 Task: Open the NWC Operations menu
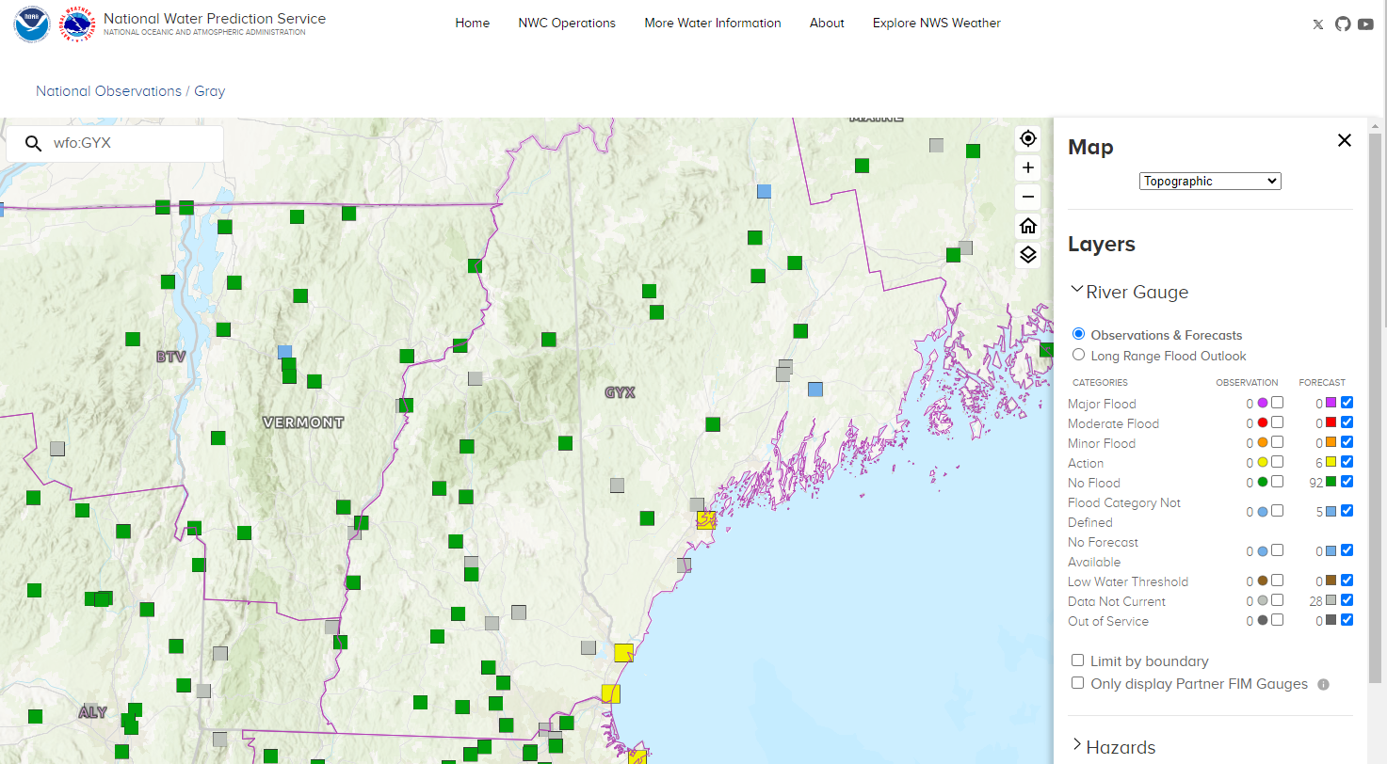567,24
